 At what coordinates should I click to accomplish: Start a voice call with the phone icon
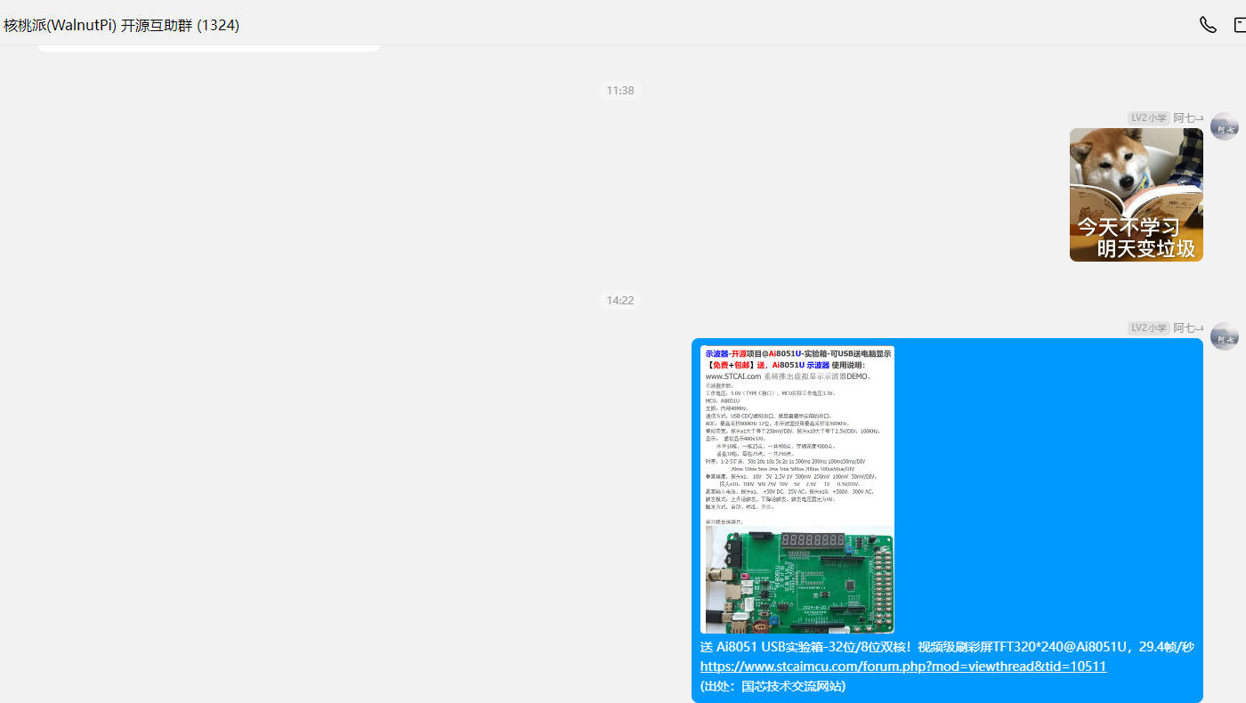pyautogui.click(x=1208, y=25)
